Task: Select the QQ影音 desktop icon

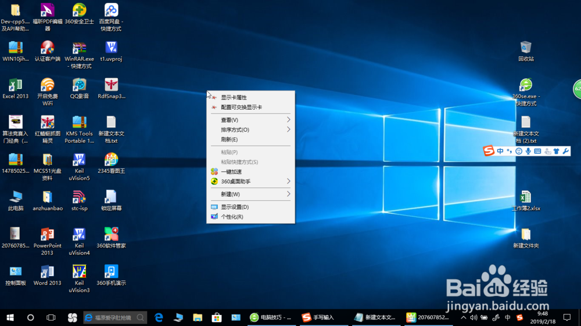Action: click(79, 88)
